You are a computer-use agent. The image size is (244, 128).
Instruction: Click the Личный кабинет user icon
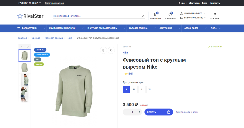182,14
